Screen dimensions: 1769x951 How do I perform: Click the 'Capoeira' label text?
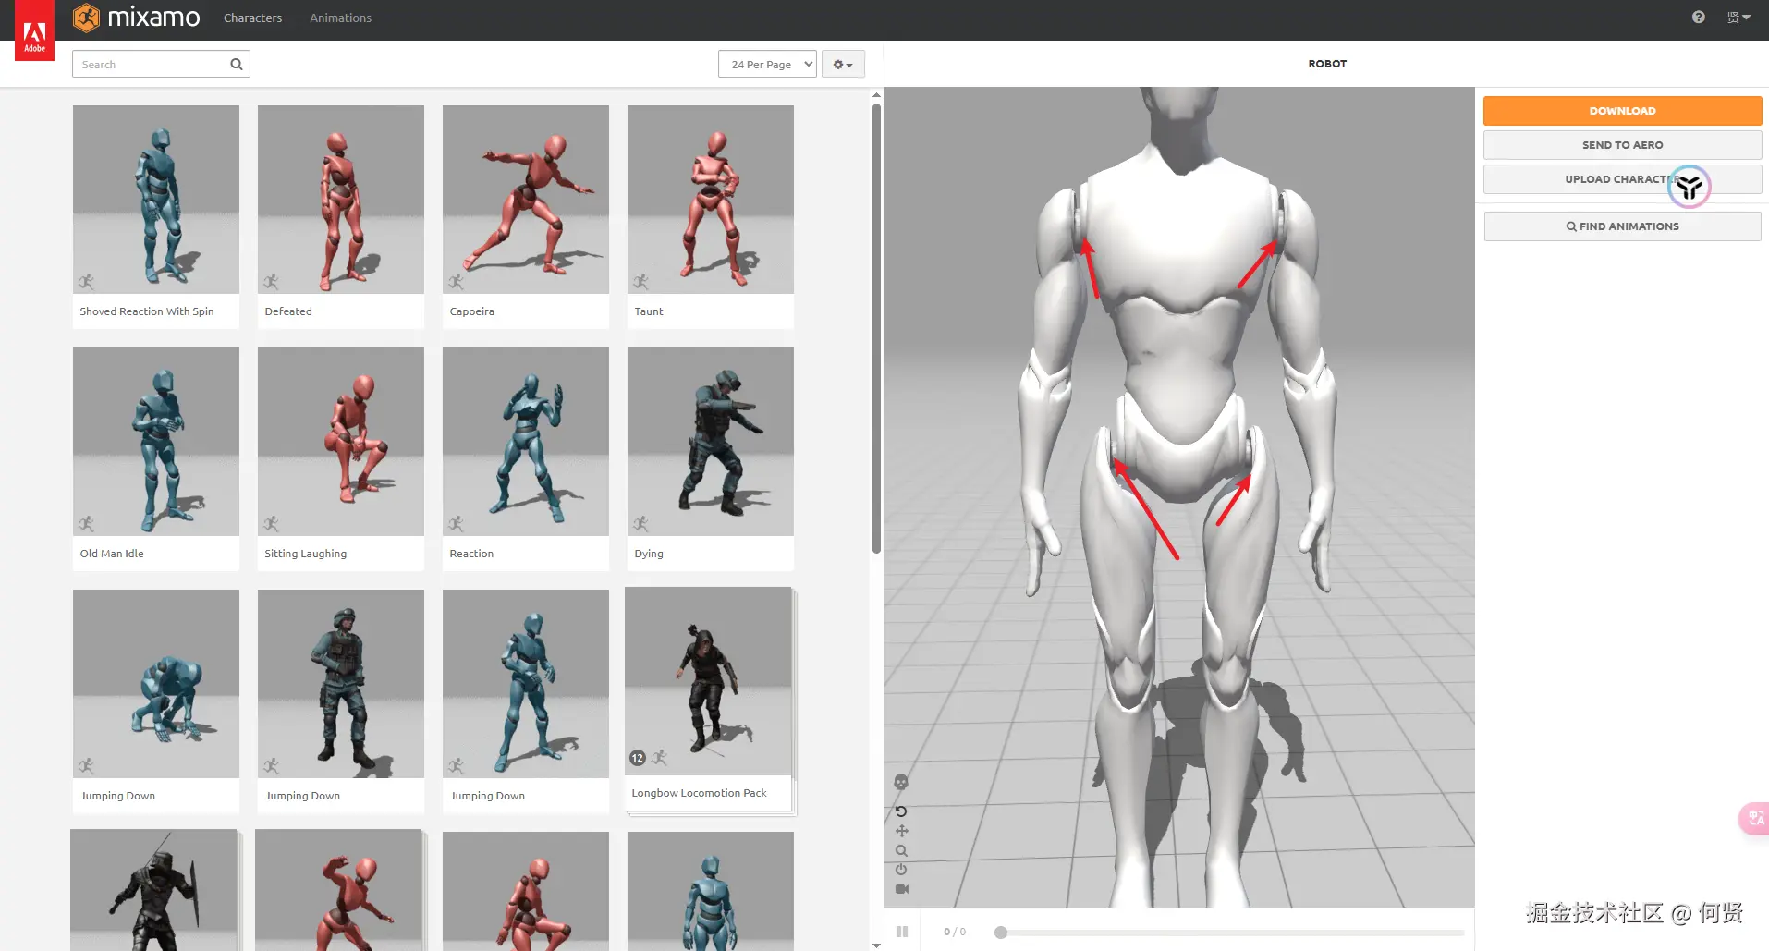[x=472, y=311]
